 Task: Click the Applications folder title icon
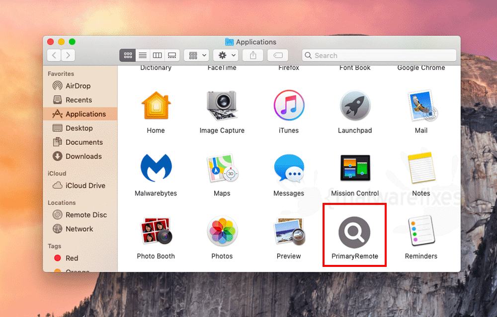click(x=229, y=42)
